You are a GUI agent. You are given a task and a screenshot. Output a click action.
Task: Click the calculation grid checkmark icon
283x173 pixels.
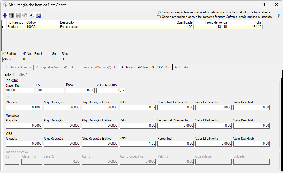pos(38,15)
